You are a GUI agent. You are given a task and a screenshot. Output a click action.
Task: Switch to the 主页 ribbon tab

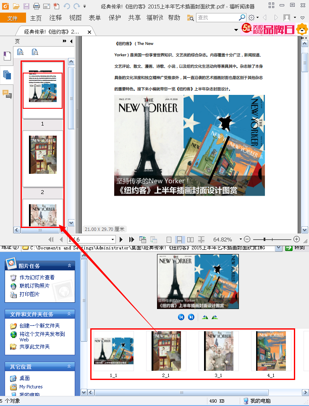click(x=36, y=18)
